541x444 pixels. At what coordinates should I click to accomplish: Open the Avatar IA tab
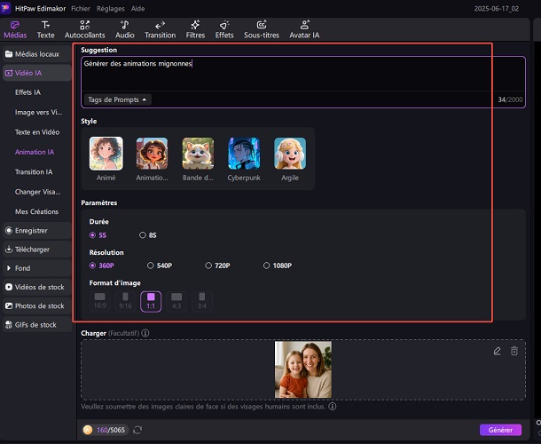304,29
